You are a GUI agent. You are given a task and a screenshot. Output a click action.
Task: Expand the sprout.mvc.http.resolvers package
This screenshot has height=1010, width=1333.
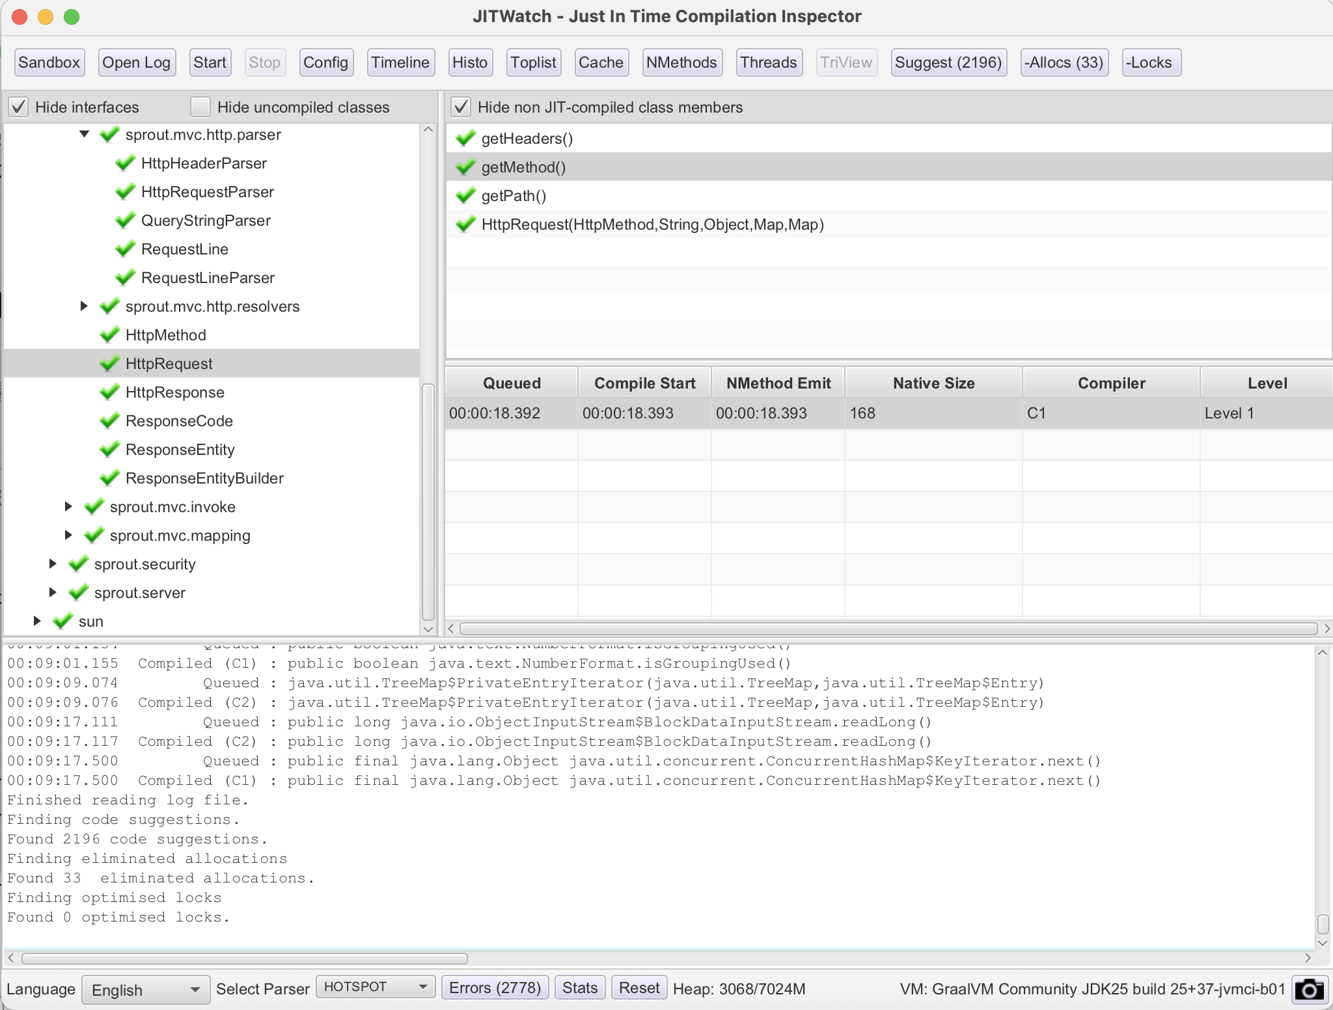[x=84, y=306]
